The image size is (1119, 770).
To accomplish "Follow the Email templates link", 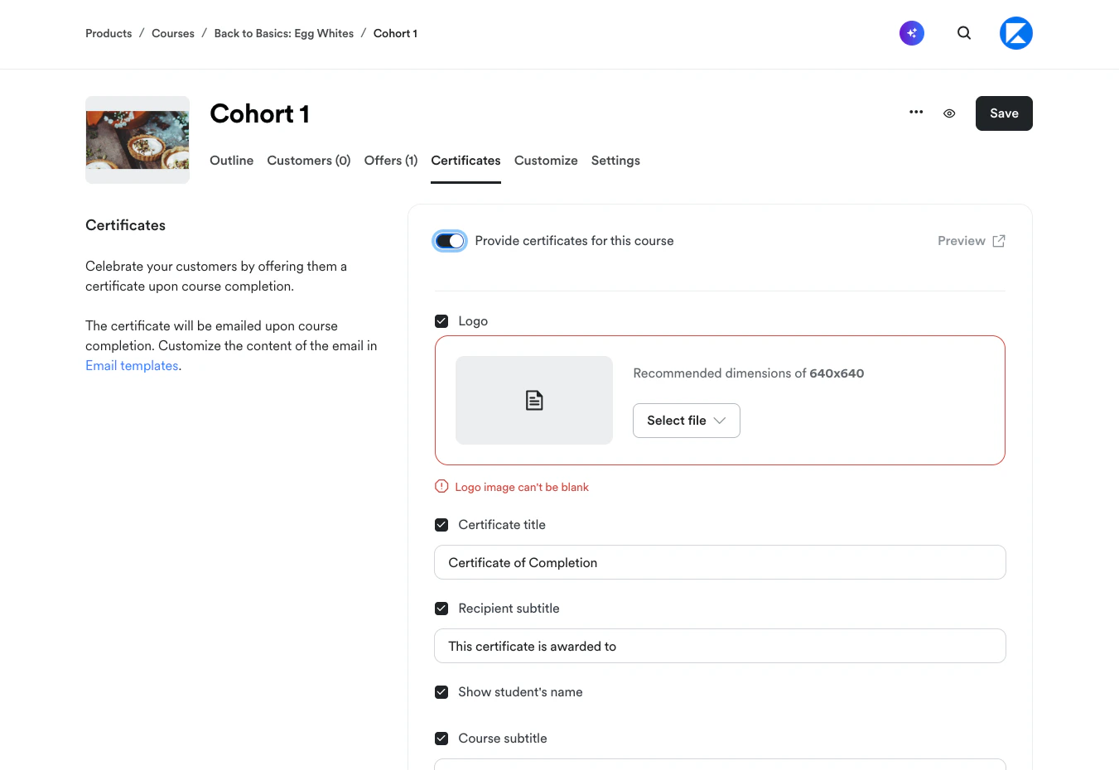I will pyautogui.click(x=132, y=366).
